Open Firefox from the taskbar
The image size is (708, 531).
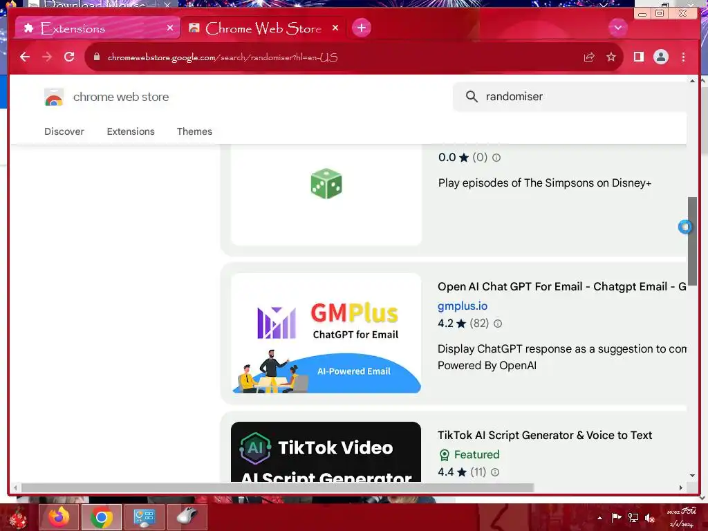(x=59, y=517)
